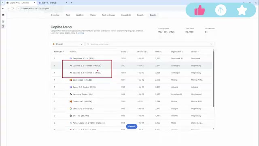This screenshot has height=146, width=259.
Task: Sort by Organization column header
Action: coord(177,52)
